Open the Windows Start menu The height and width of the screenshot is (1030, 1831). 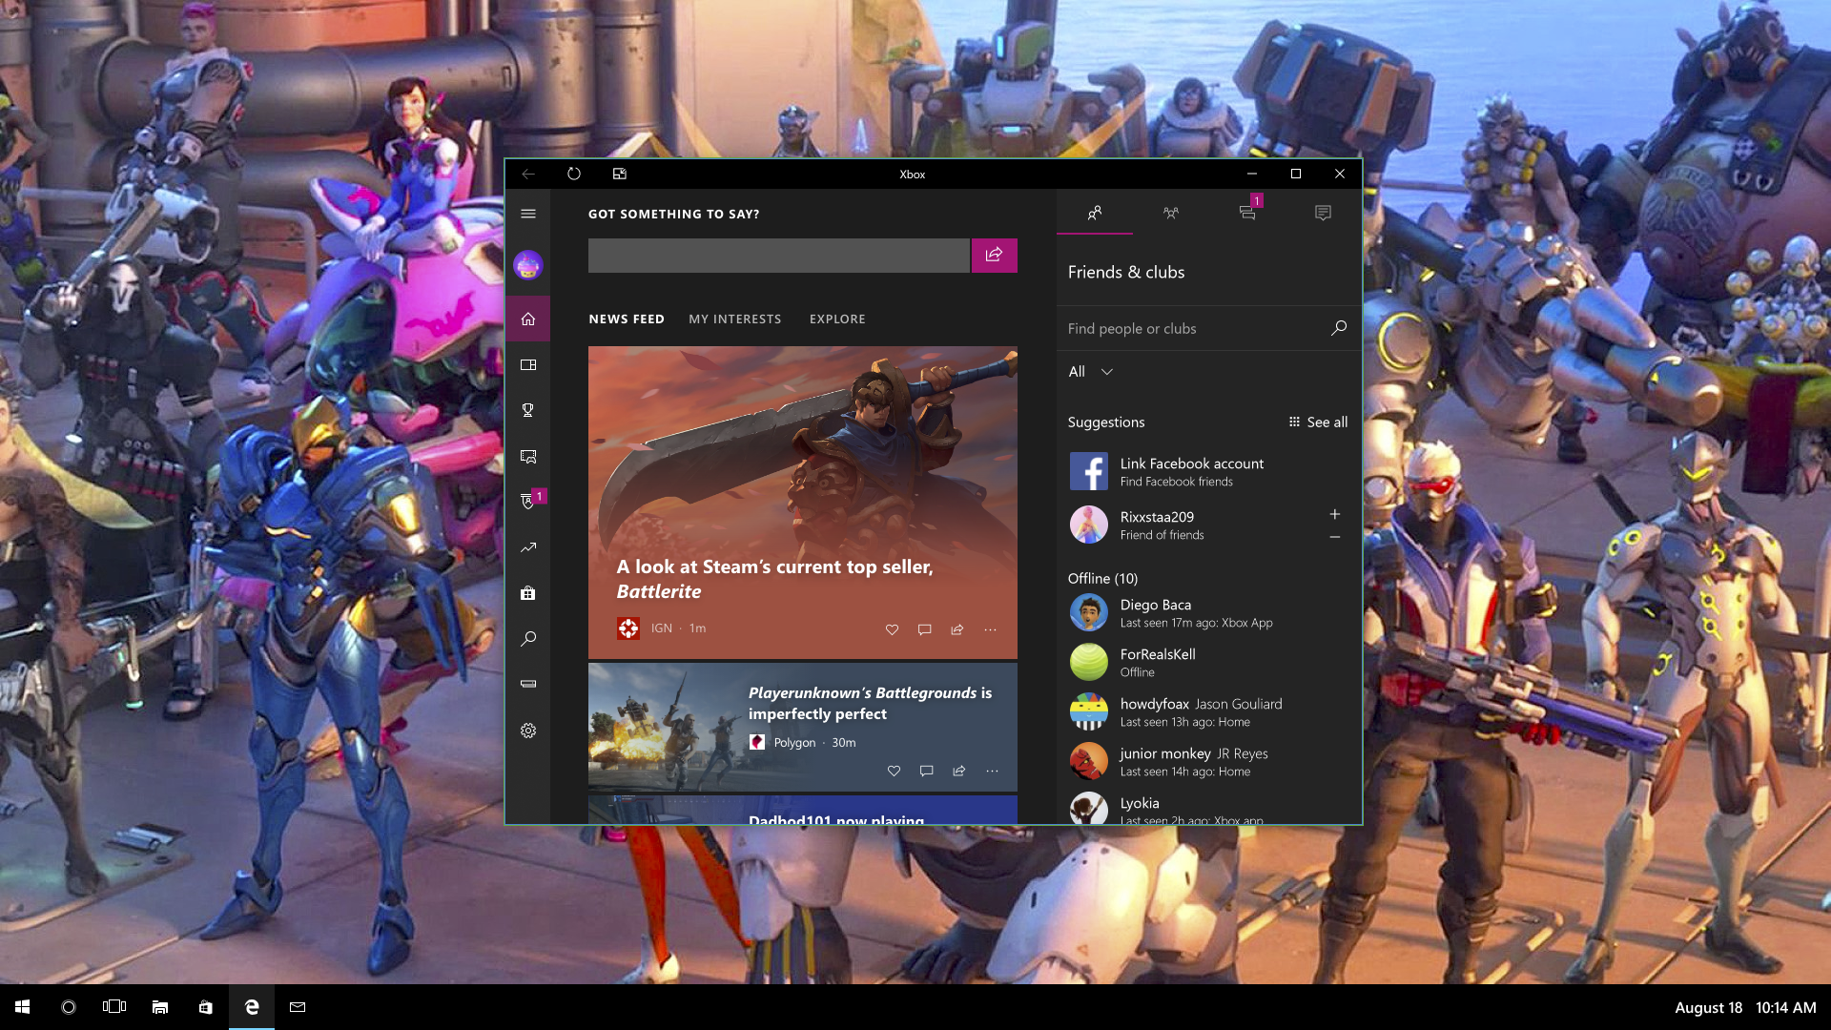tap(23, 1007)
